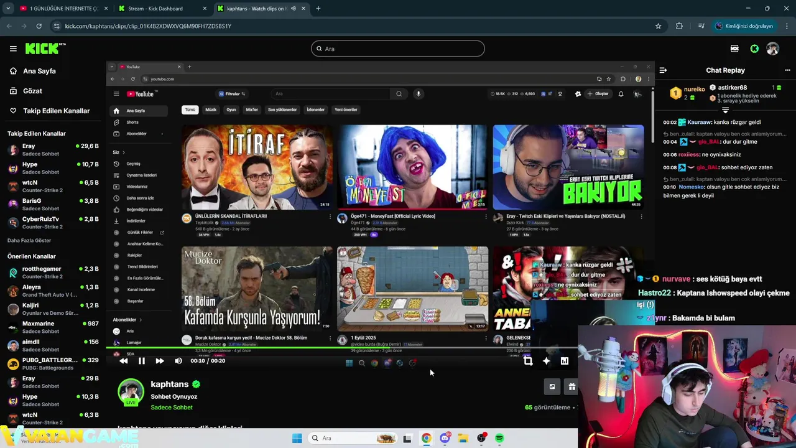Open the Kick hamburger sidebar menu
Viewport: 796px width, 448px height.
13,49
